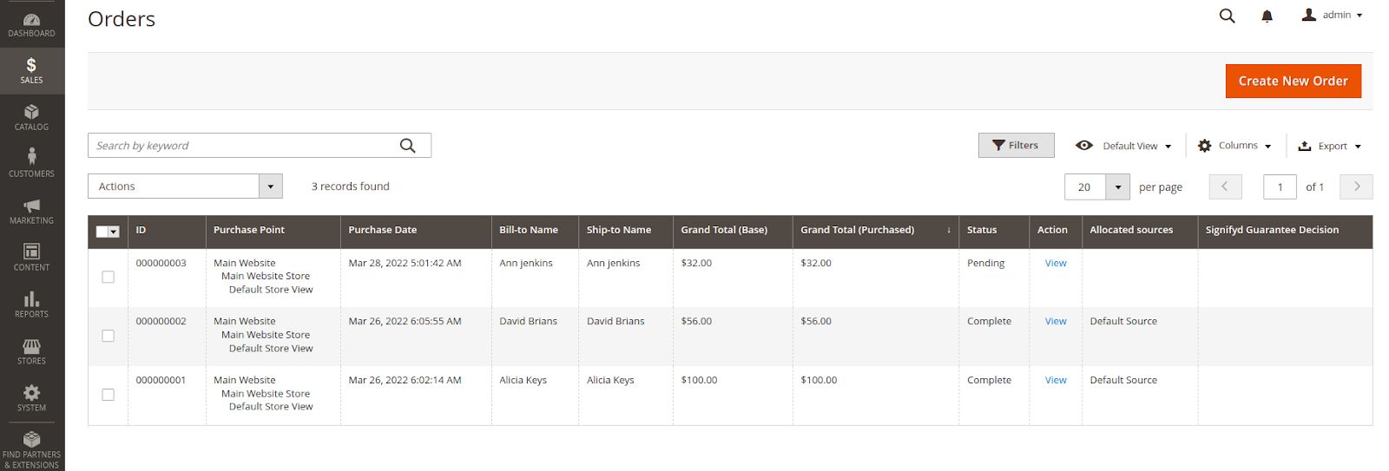
Task: Go to next page arrow
Action: pos(1356,186)
